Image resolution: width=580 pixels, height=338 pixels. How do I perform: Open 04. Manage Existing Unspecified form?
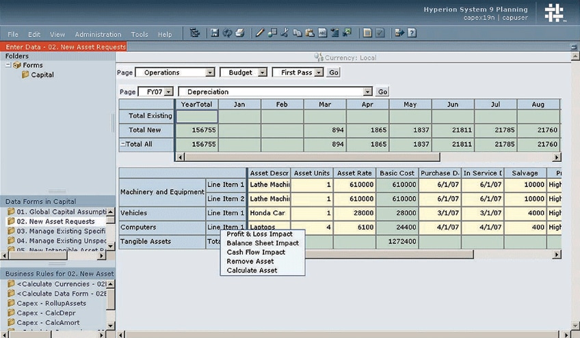click(61, 240)
